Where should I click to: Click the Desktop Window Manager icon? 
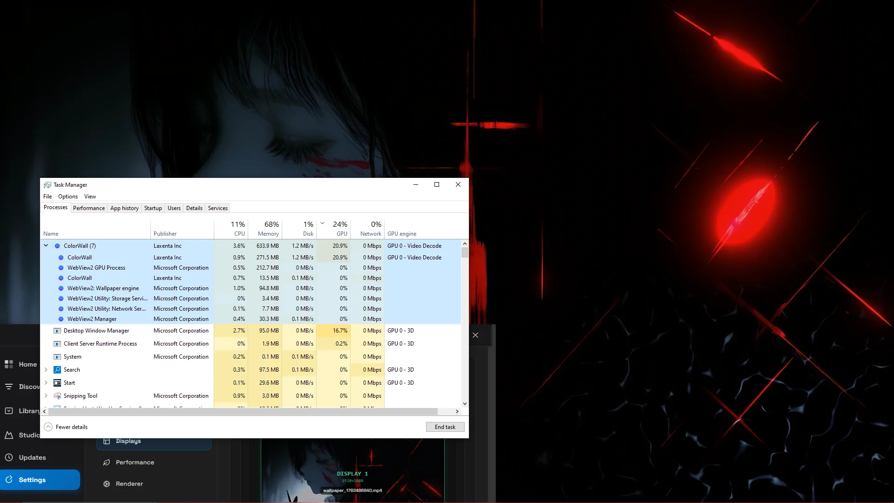(57, 330)
